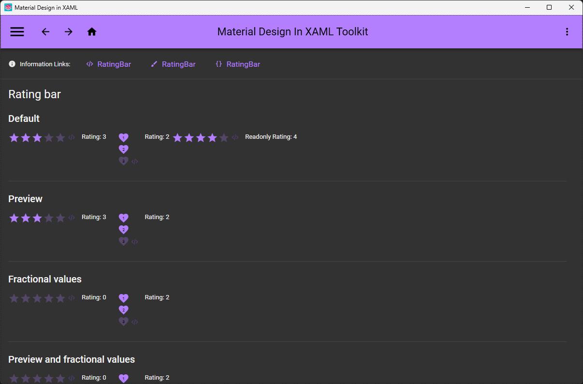This screenshot has height=384, width=583.
Task: Click third star of the Readonly rating bar
Action: (201, 138)
